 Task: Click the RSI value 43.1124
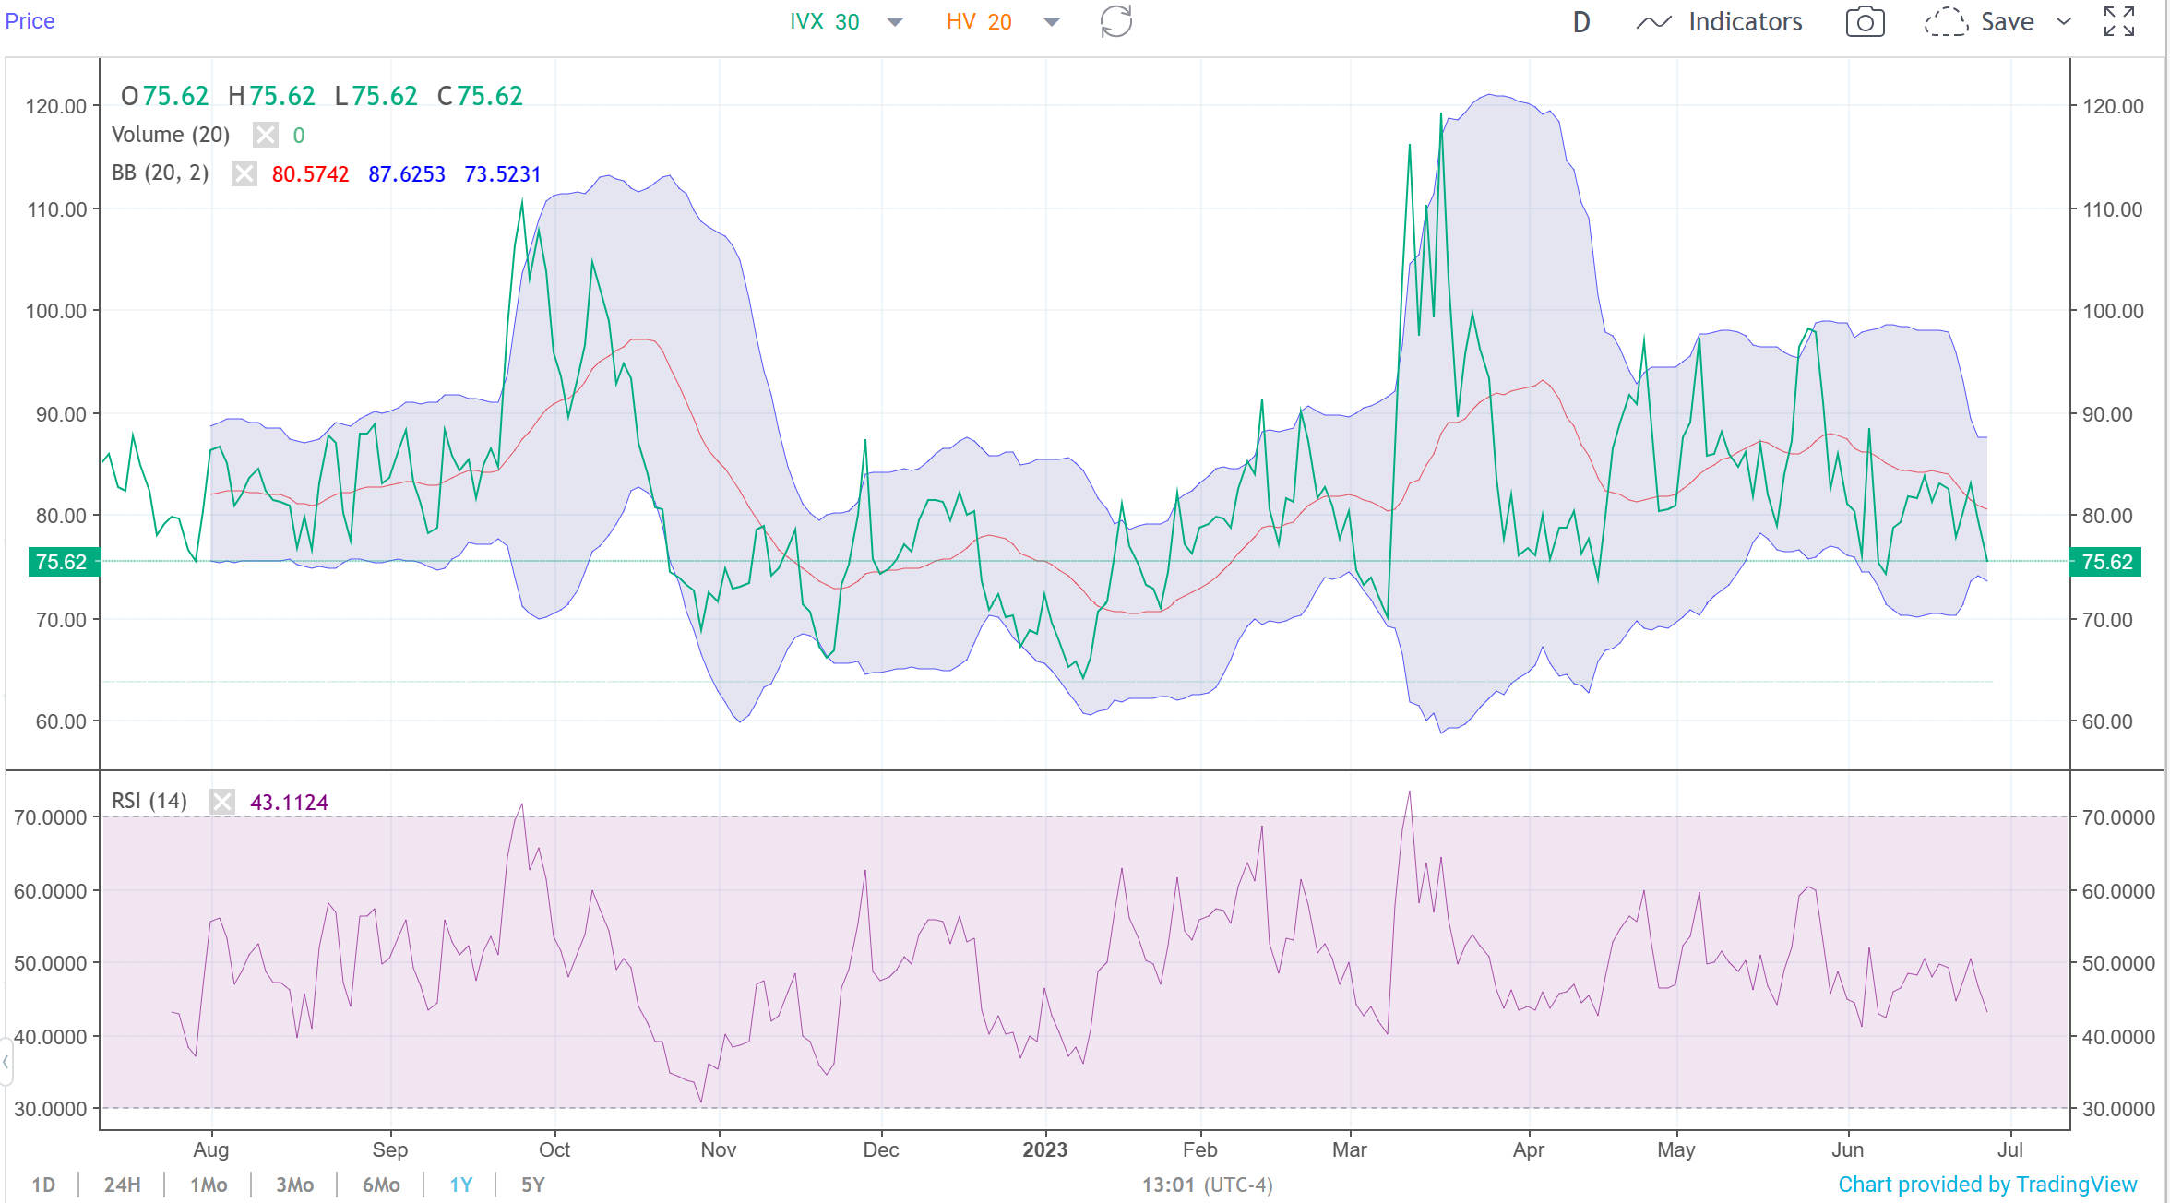pyautogui.click(x=289, y=803)
